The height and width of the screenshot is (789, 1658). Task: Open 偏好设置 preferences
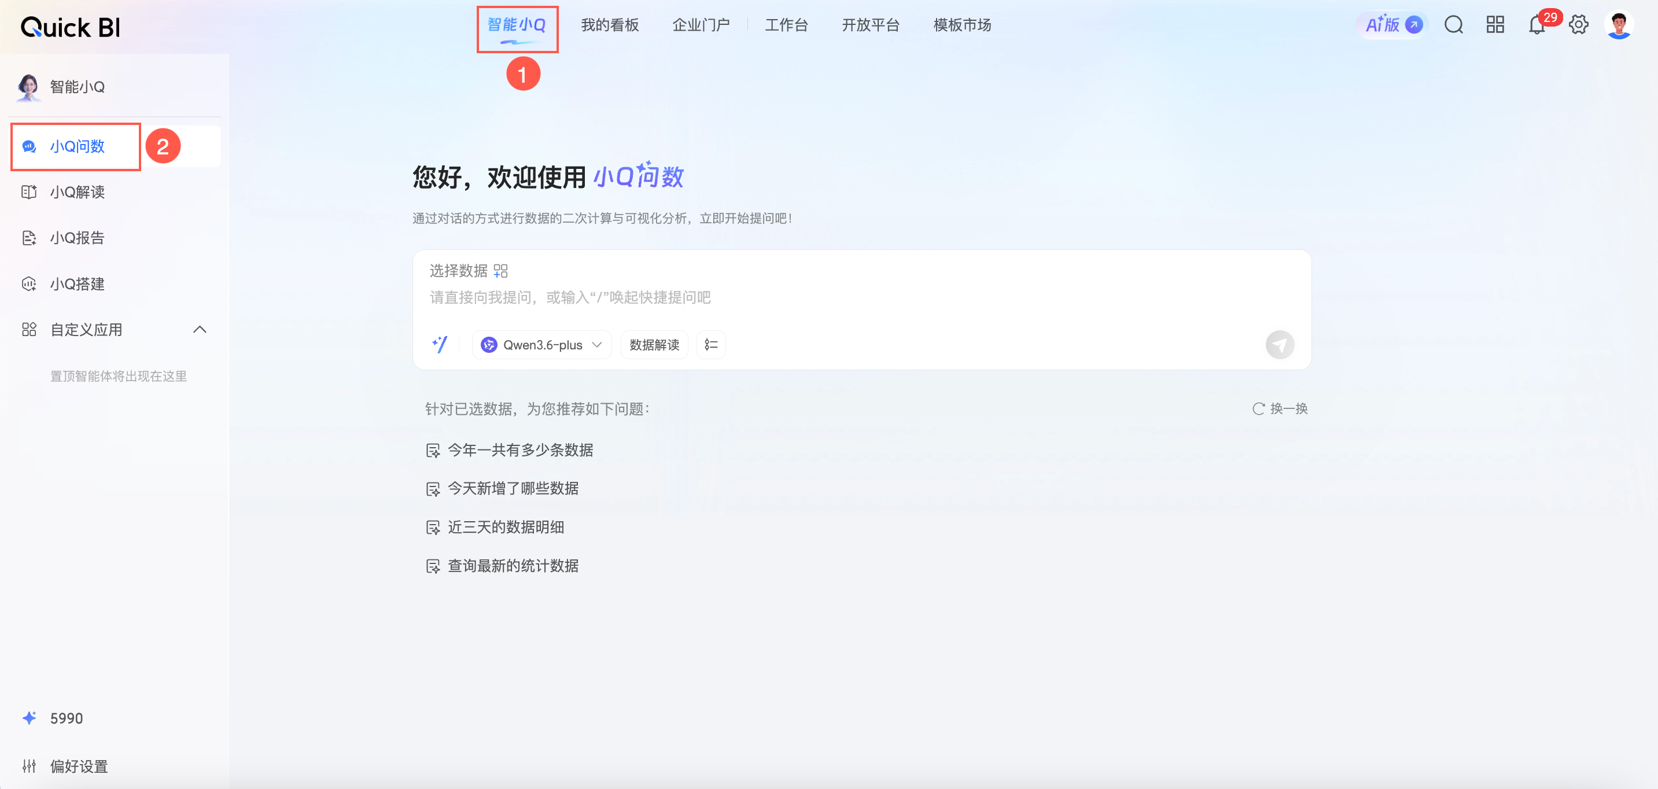(79, 766)
